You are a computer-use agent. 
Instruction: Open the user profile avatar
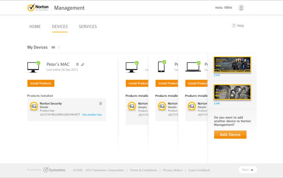241,8
